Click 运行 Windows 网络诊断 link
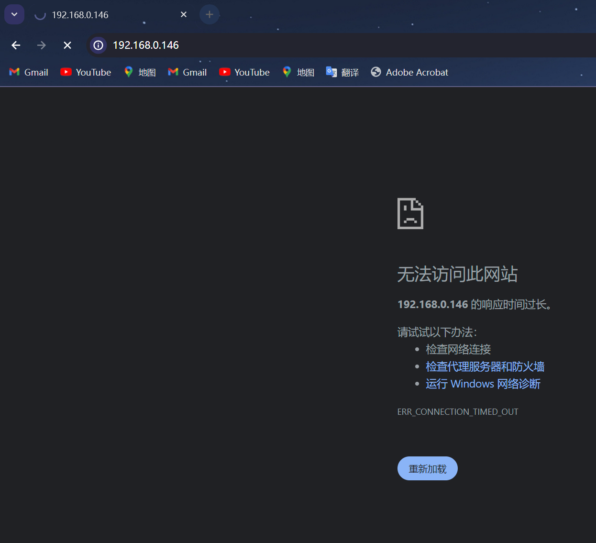Screen dimensions: 596x543 pos(483,384)
